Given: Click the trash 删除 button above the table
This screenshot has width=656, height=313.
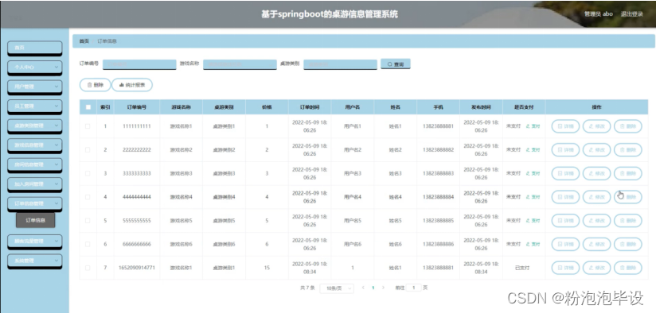Looking at the screenshot, I should (x=95, y=85).
